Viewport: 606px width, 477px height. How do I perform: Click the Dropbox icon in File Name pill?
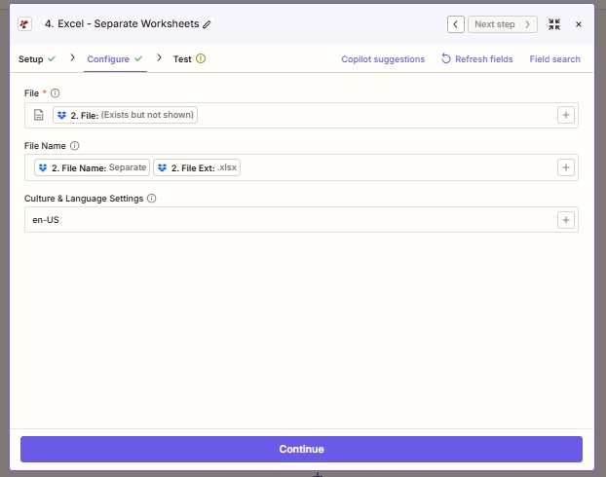pyautogui.click(x=43, y=167)
